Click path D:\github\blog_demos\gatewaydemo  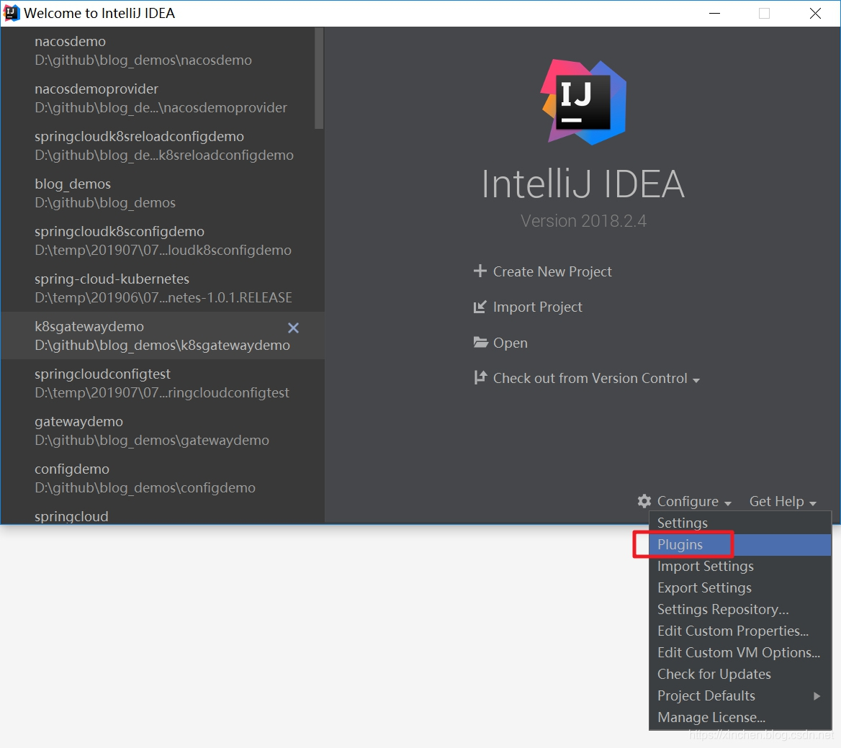[152, 440]
